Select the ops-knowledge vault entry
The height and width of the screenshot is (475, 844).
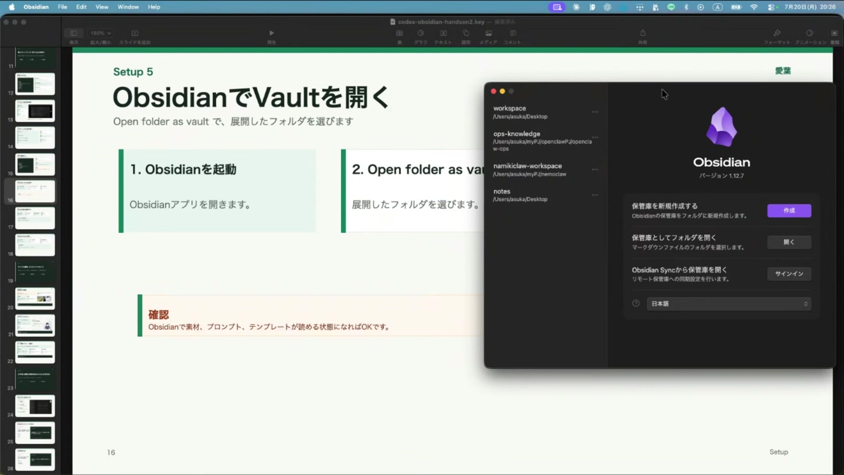[x=545, y=141]
